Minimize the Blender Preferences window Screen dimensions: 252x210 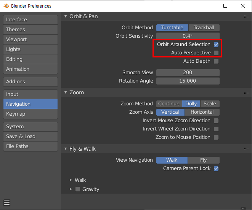click(x=208, y=6)
